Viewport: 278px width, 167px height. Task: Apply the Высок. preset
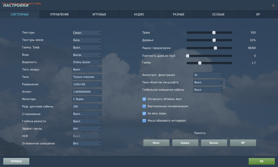214,143
